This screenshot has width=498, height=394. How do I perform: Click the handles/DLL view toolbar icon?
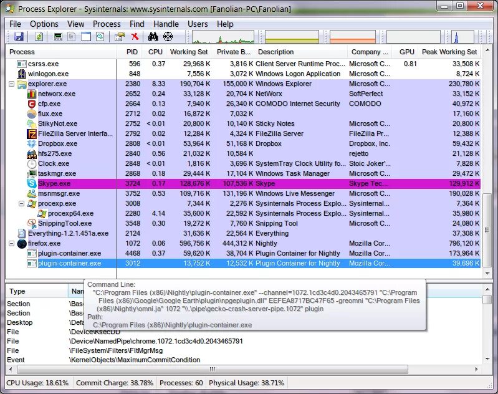click(100, 37)
